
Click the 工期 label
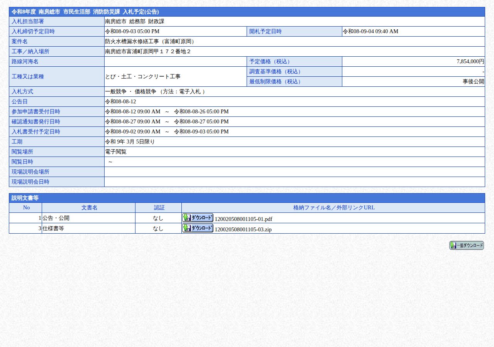(17, 142)
